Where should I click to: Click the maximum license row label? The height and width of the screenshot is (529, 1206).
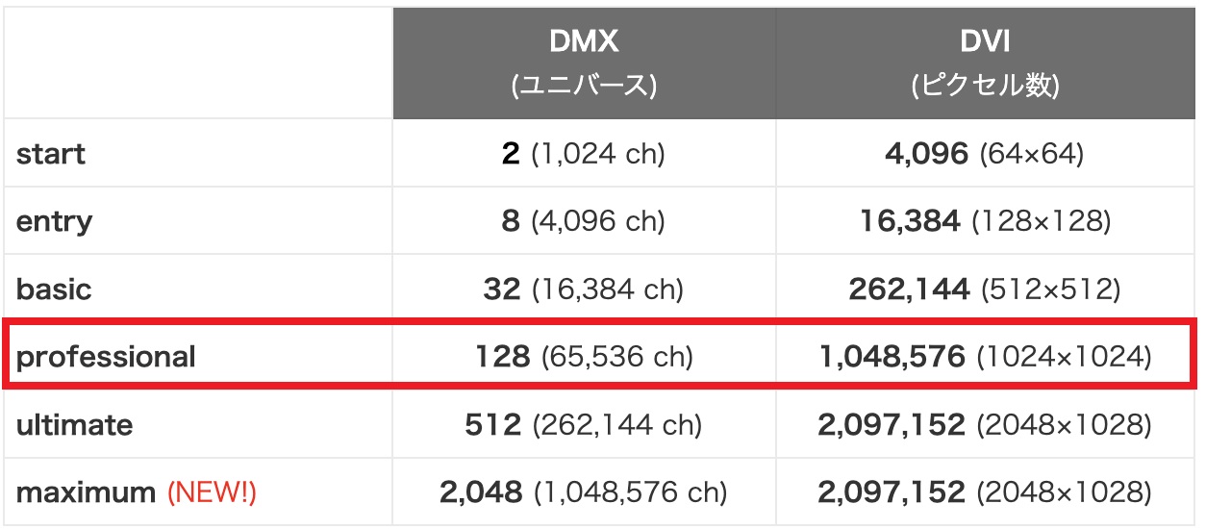[86, 492]
